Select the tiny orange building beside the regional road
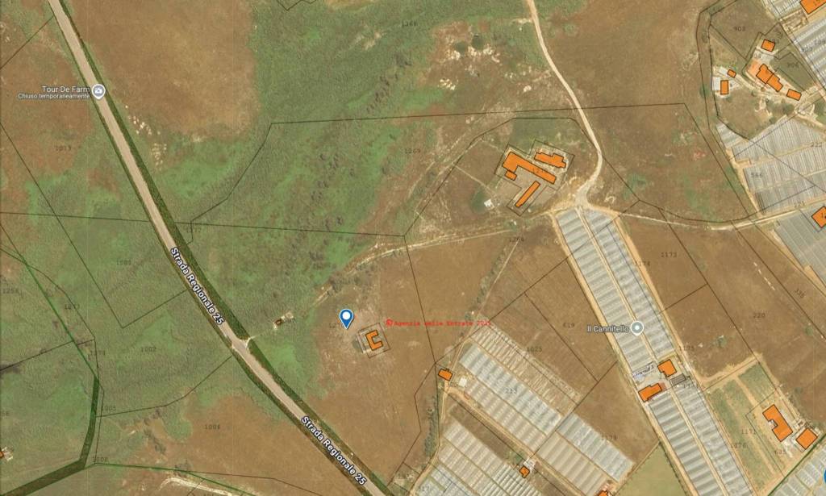 tap(278, 321)
